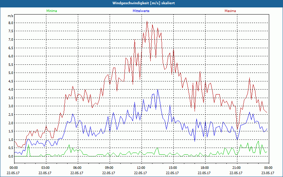Click the 09:00 time axis label
This screenshot has height=177, width=283.
(x=110, y=168)
